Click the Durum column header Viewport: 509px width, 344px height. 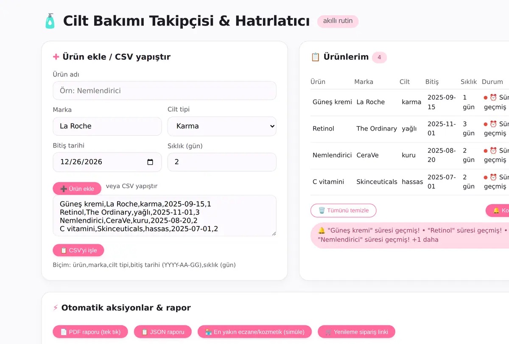(492, 82)
